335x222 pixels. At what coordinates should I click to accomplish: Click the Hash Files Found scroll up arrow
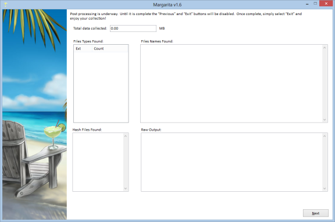(x=126, y=136)
